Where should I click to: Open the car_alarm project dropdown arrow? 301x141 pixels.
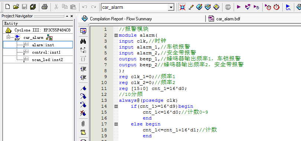point(171,7)
